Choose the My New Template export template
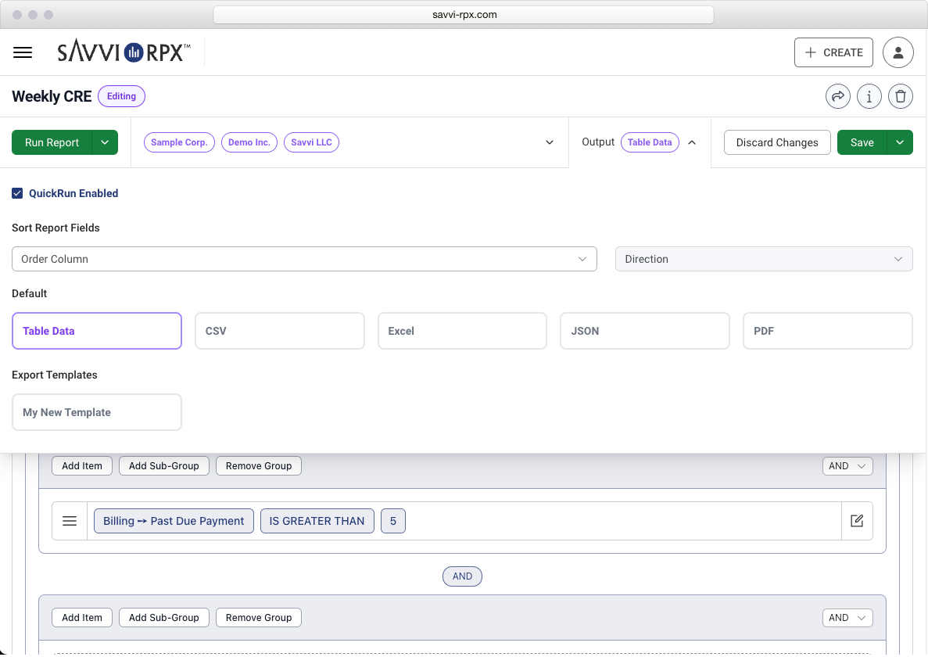 (x=97, y=412)
